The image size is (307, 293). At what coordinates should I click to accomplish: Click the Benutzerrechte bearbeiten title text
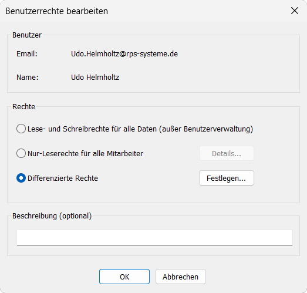56,11
